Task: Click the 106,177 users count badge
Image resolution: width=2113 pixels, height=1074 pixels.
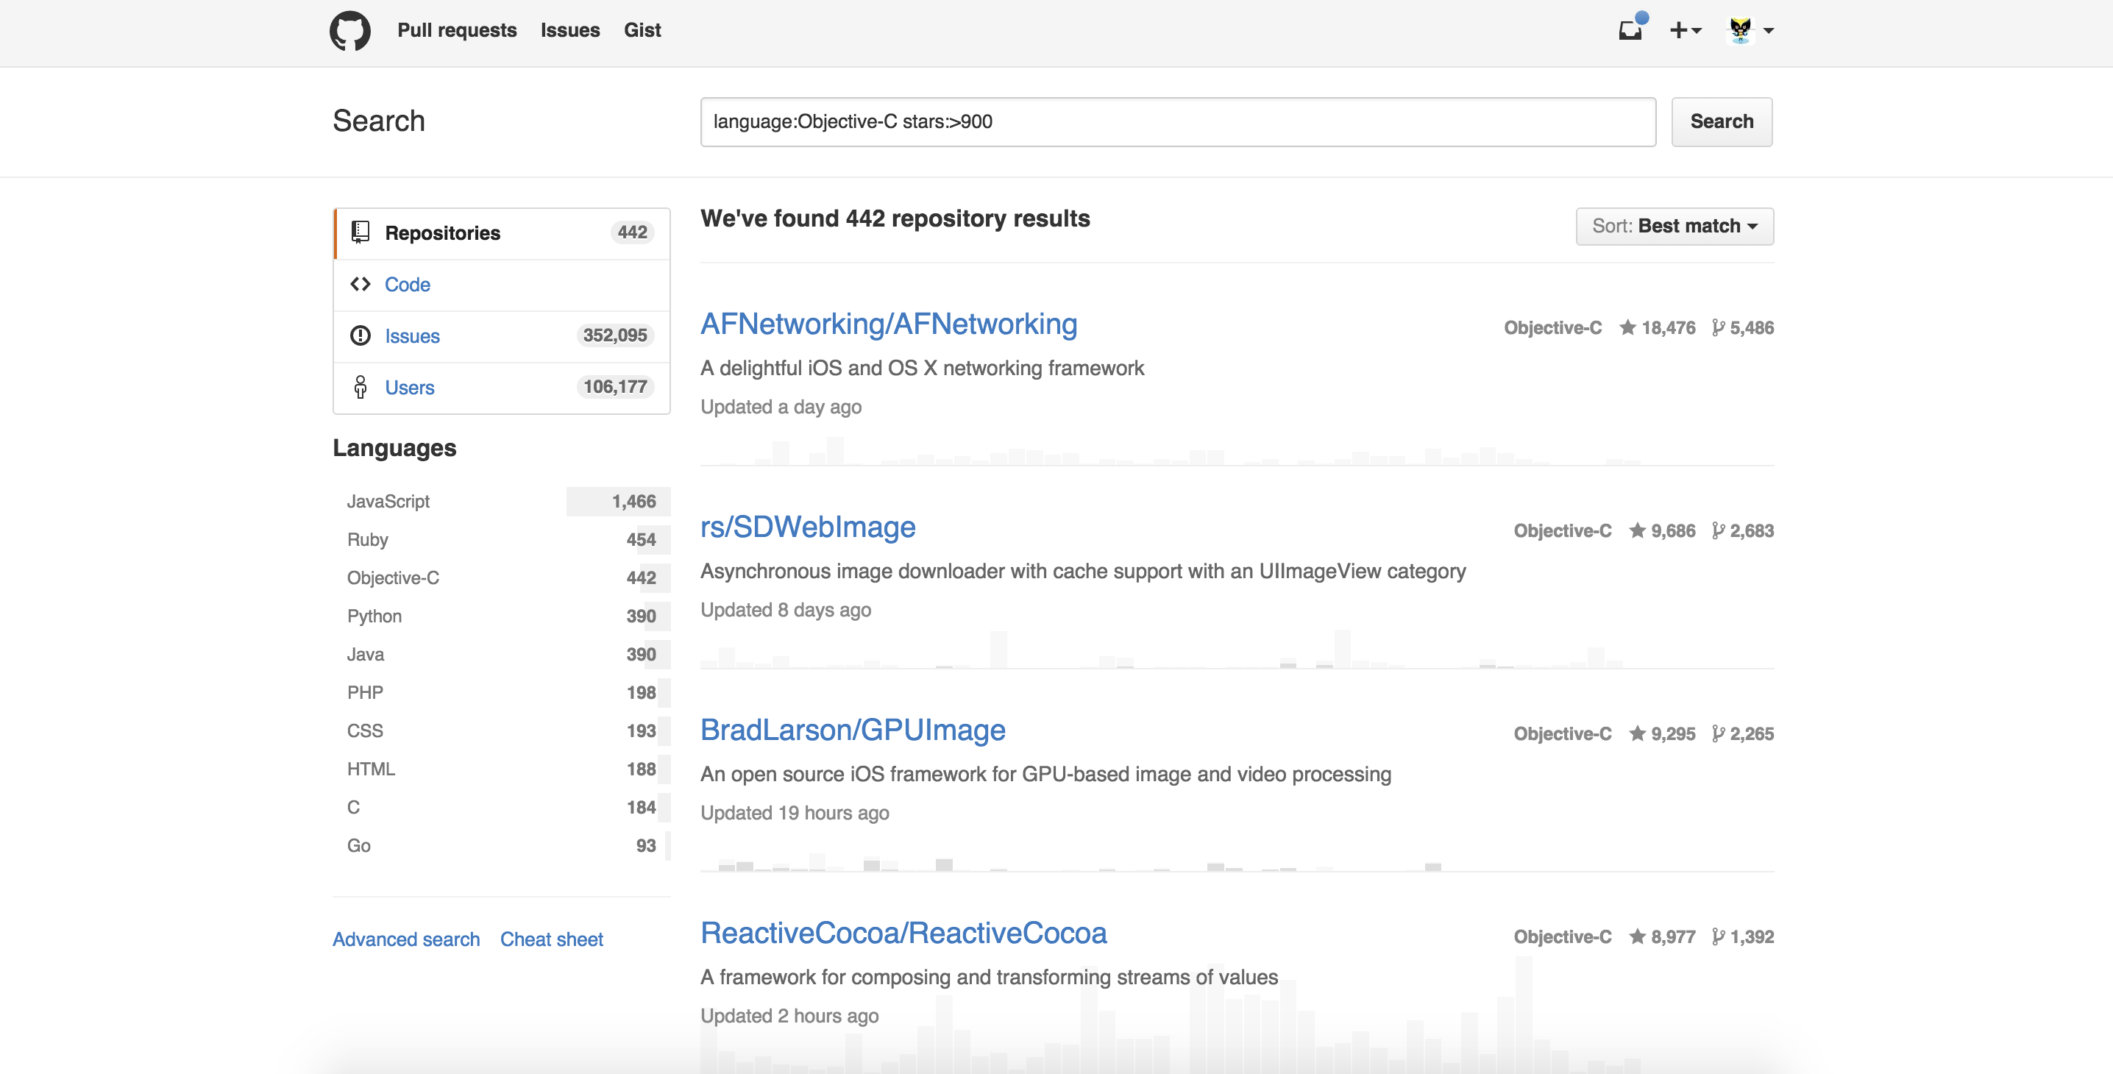Action: point(615,387)
